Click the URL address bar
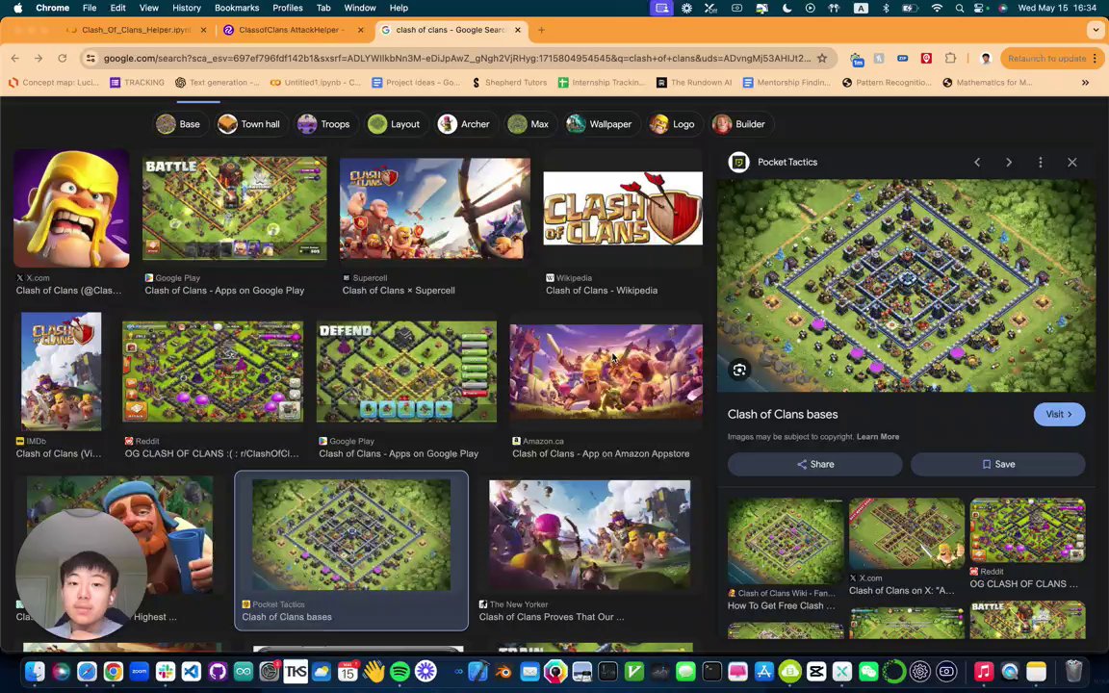The width and height of the screenshot is (1109, 693). coord(456,59)
